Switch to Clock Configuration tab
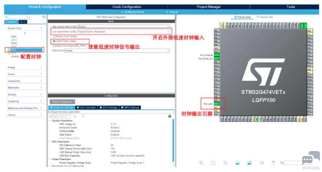 [x=127, y=7]
